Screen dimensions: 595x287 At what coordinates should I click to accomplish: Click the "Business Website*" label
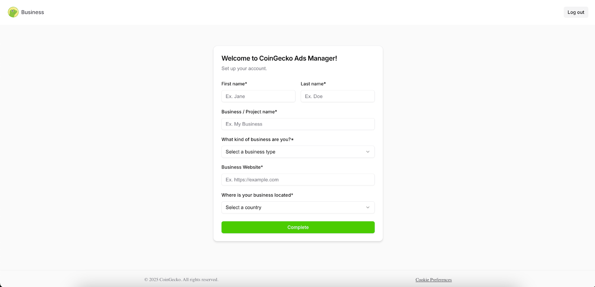click(x=242, y=167)
